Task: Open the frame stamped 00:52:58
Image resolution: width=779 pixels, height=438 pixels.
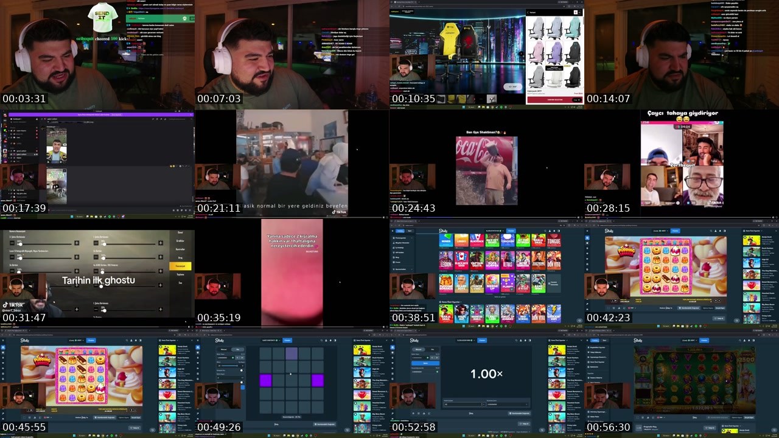Action: coord(487,383)
